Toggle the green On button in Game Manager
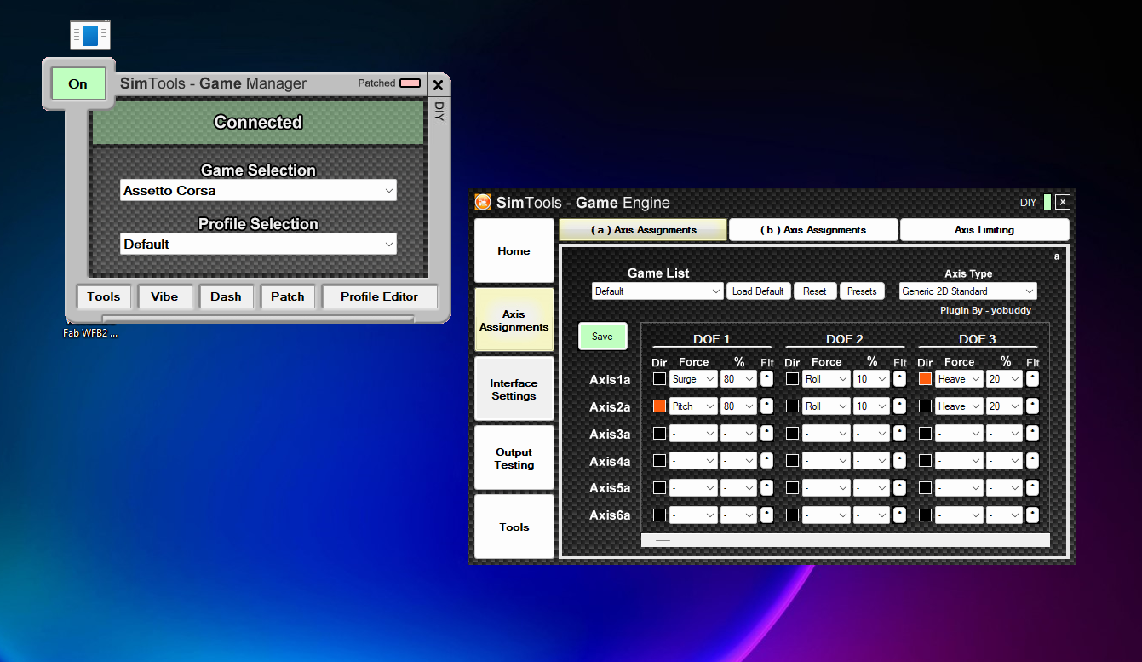 click(78, 83)
